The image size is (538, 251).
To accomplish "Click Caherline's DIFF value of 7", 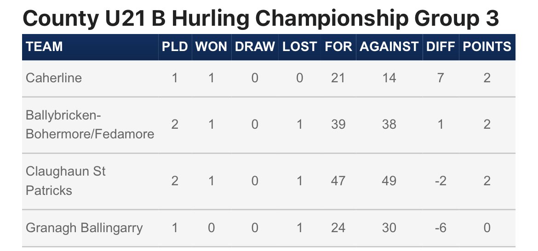I will pos(441,78).
